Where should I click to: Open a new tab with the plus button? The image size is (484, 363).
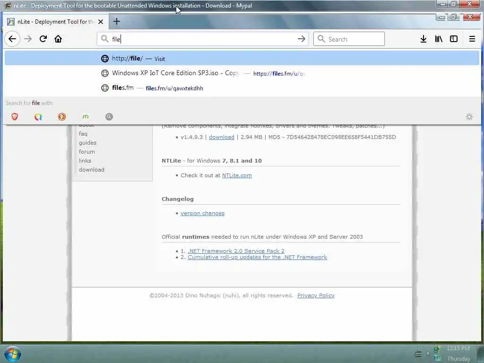pyautogui.click(x=117, y=21)
